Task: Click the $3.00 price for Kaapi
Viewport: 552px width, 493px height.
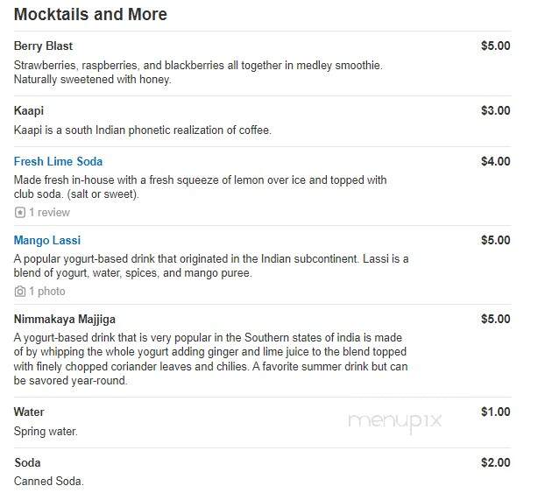Action: click(496, 111)
